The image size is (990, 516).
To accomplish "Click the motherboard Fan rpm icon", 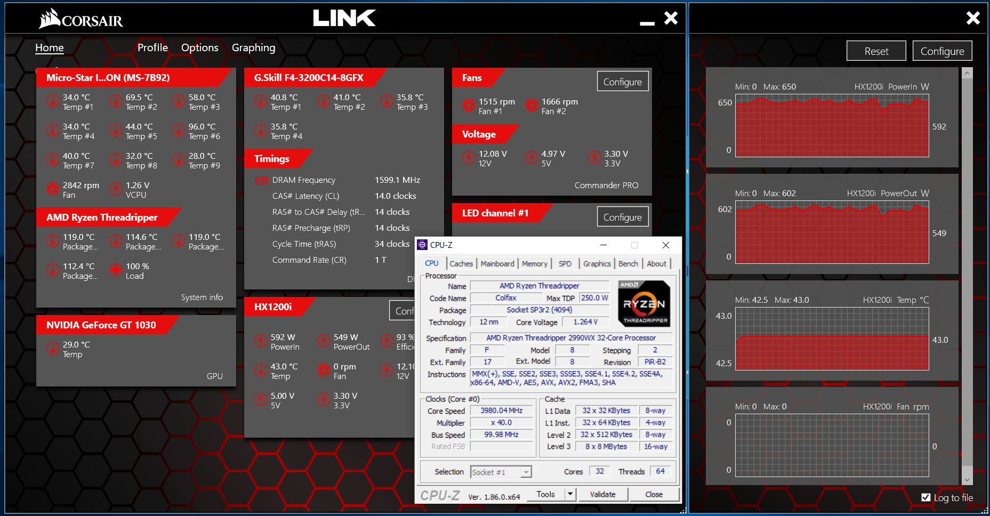I will pos(53,189).
